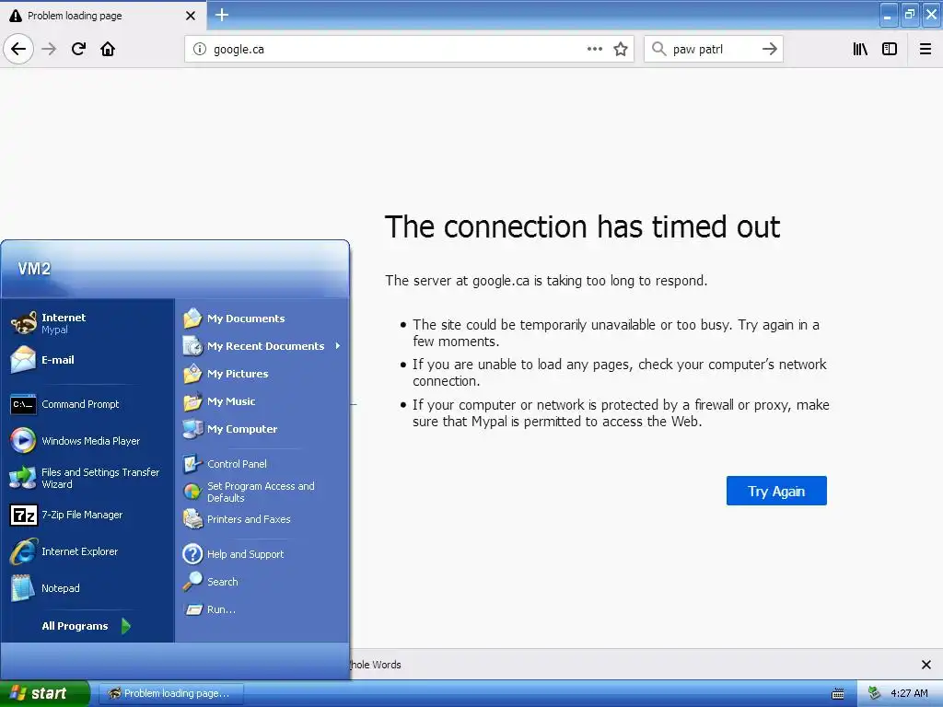Image resolution: width=943 pixels, height=707 pixels.
Task: Close the find bar
Action: (926, 665)
